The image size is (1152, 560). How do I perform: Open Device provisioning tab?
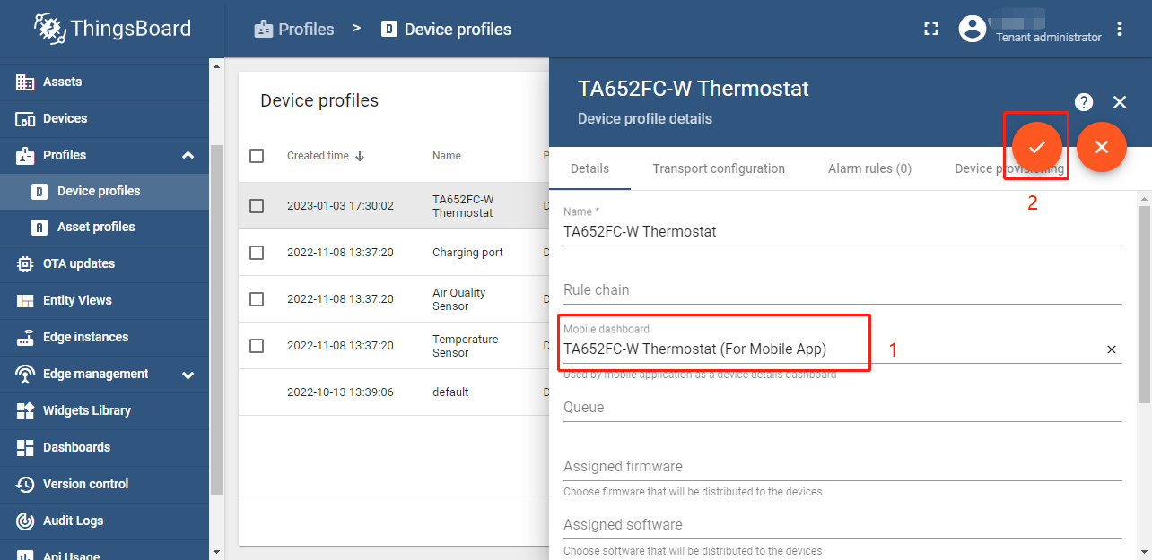pyautogui.click(x=1009, y=168)
